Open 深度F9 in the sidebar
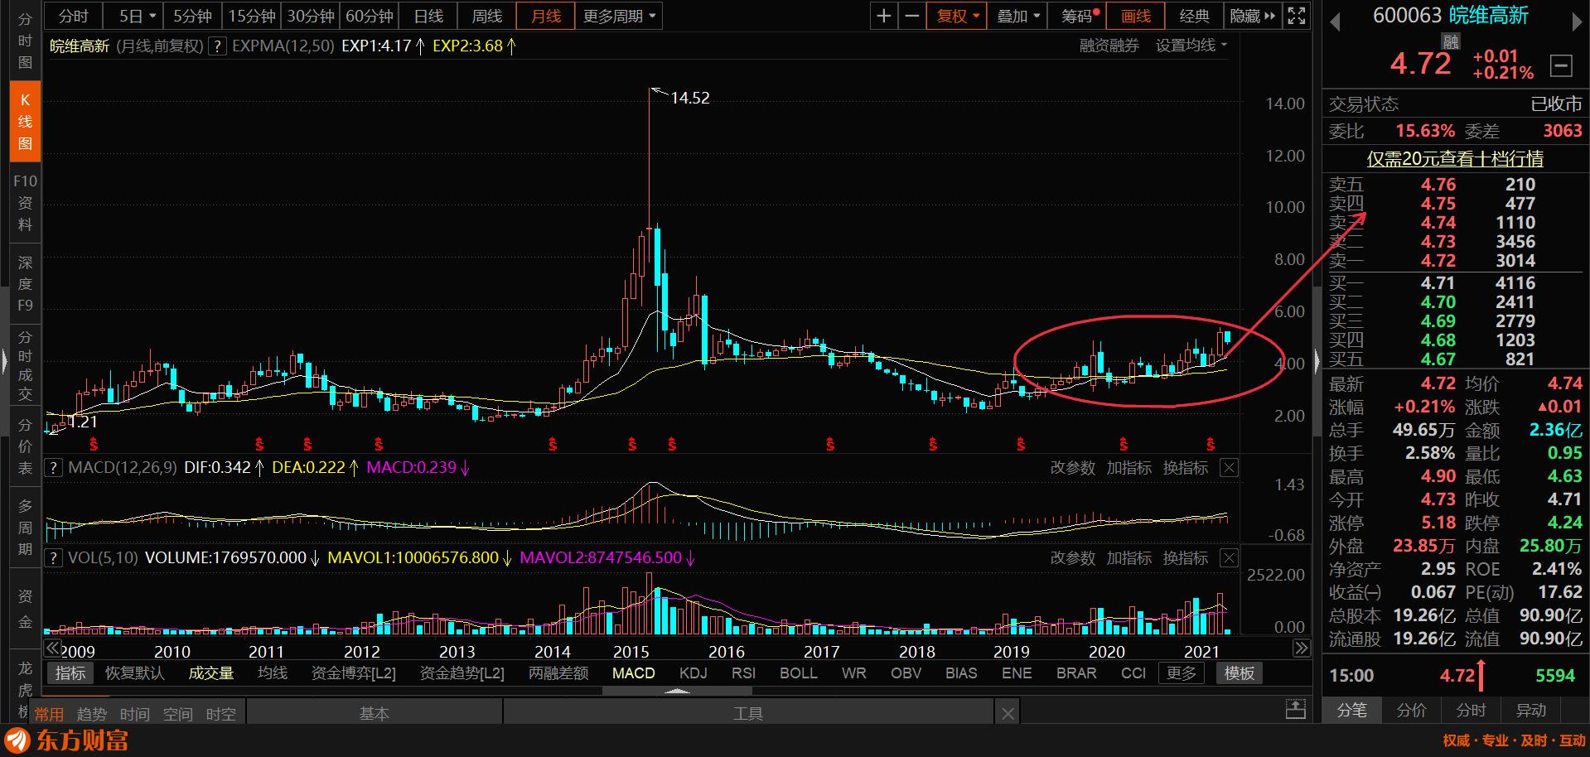This screenshot has width=1590, height=757. [25, 284]
